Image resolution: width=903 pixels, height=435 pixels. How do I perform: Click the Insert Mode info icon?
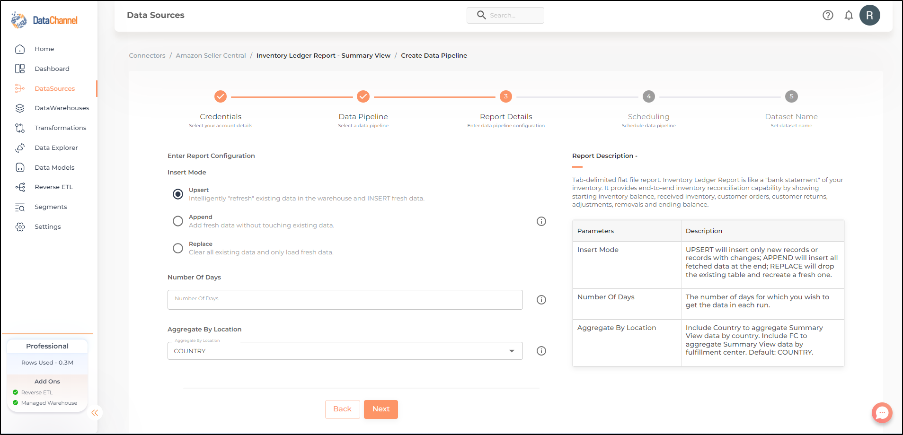(541, 221)
